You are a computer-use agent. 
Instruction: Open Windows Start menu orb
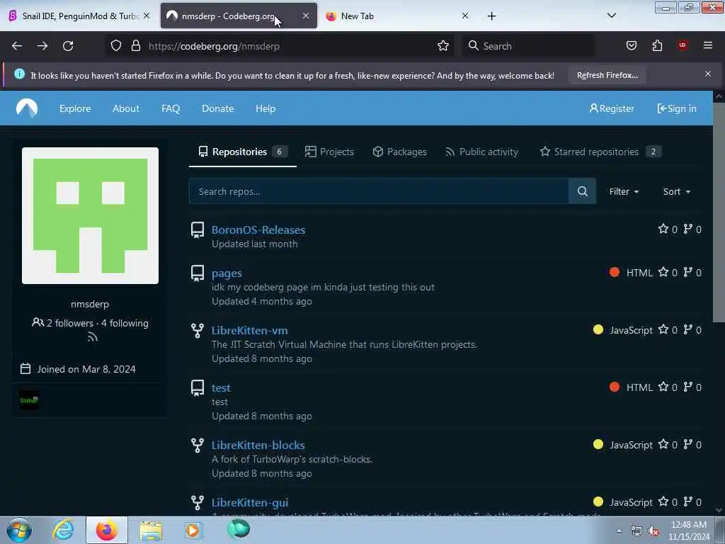pos(19,530)
